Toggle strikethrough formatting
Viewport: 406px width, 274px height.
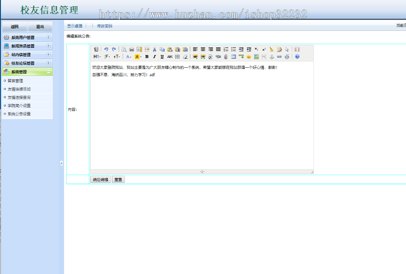click(x=170, y=57)
